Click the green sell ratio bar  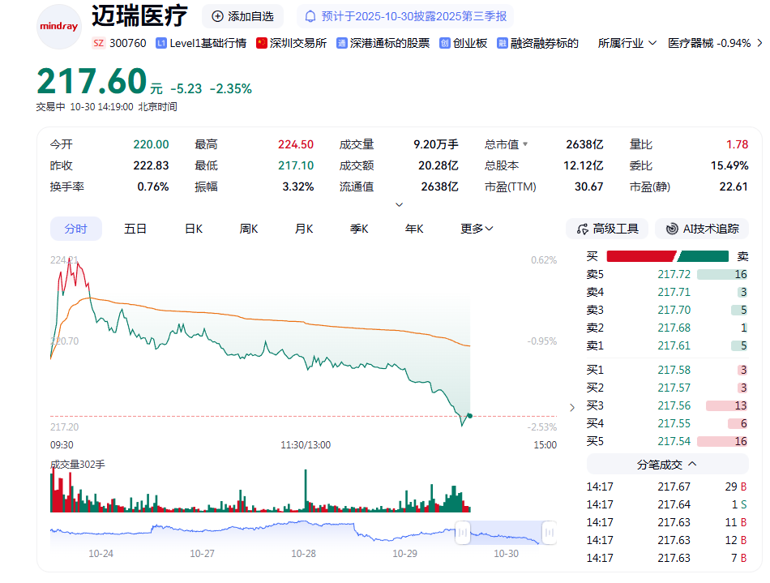coord(703,256)
